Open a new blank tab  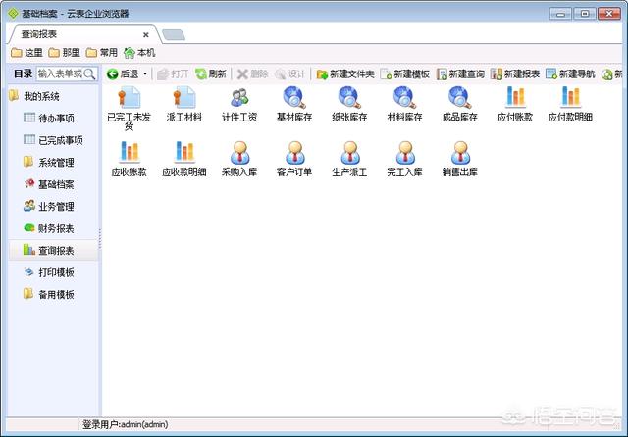174,35
